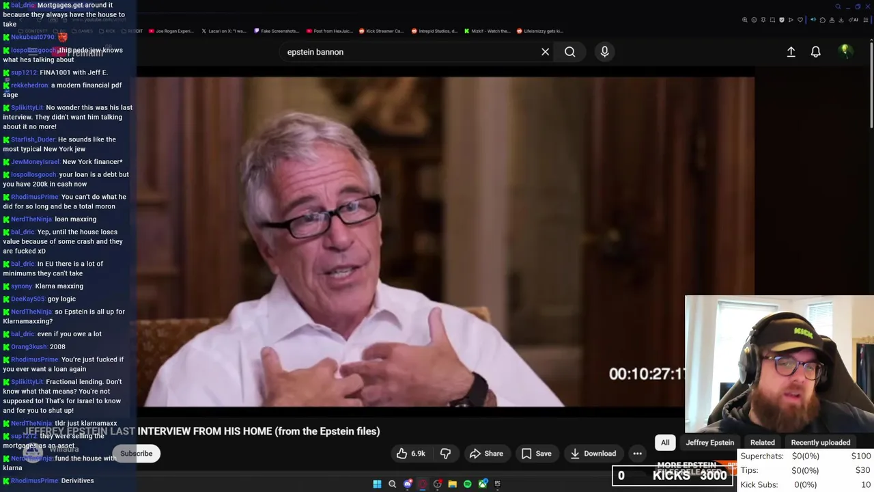Click the video title 'JEFFREY EPSTEIN LAST INTERVIEW'
The image size is (874, 492).
tap(201, 431)
